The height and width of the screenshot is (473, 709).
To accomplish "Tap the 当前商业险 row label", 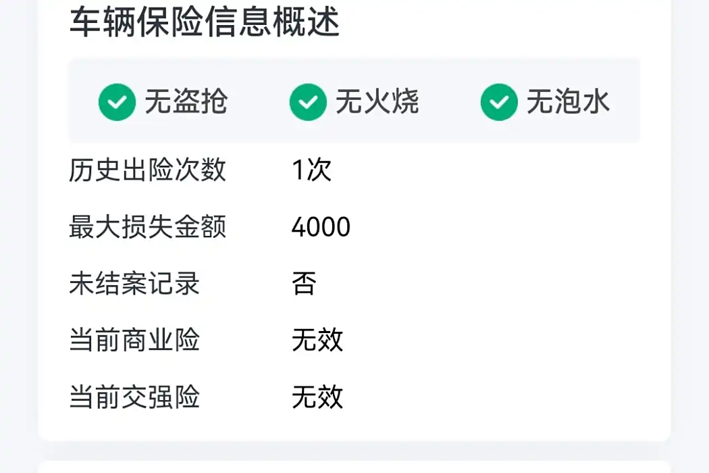I will tap(134, 340).
